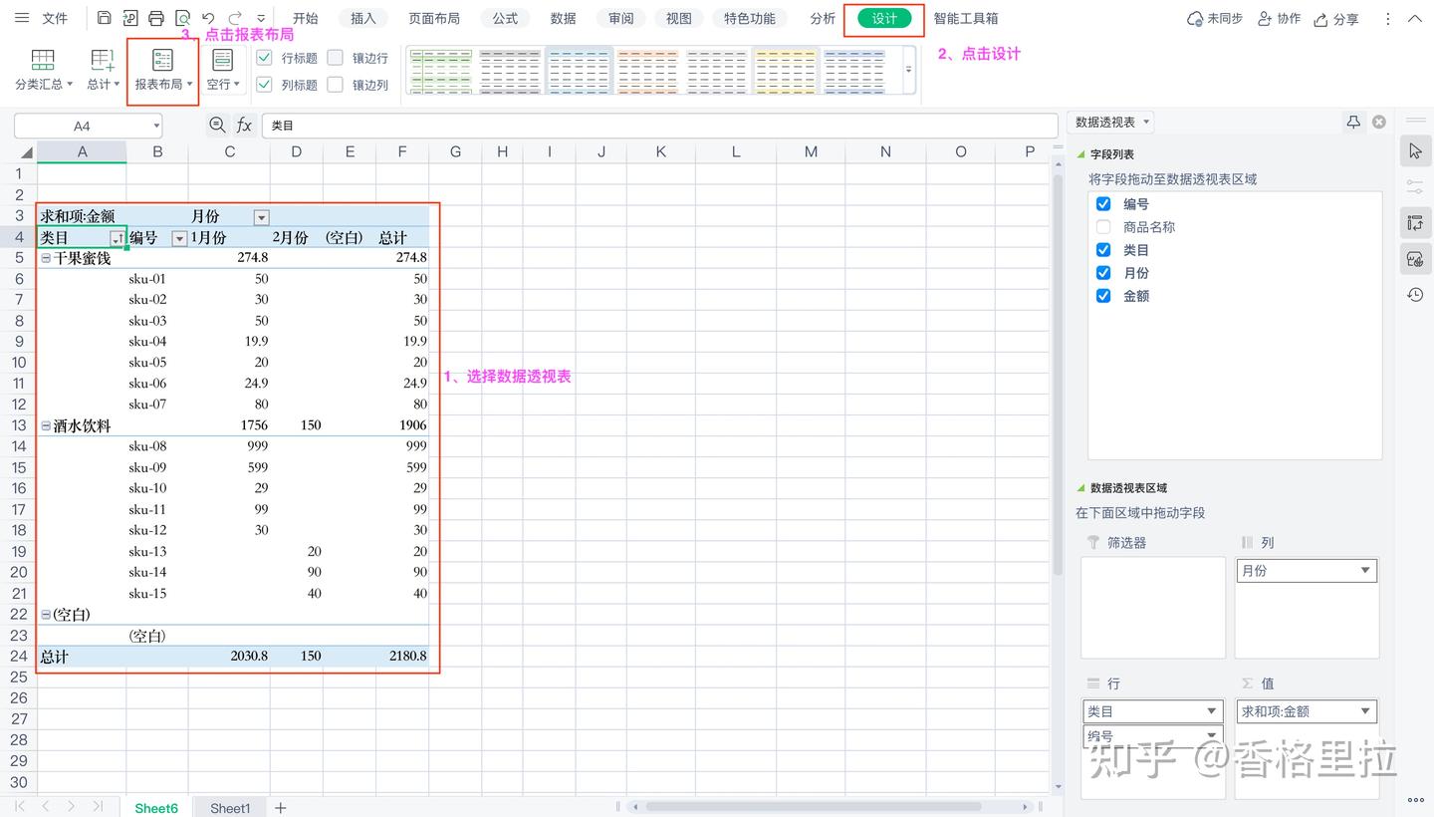Switch to the 插入 ribbon tab

[363, 19]
